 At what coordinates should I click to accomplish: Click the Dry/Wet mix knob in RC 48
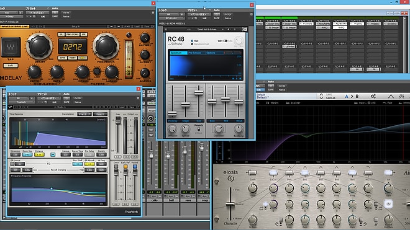coord(238,41)
